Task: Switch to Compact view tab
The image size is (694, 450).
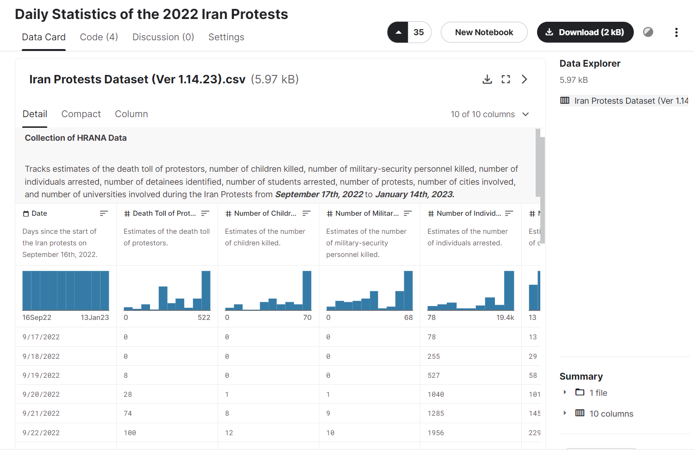Action: [81, 114]
